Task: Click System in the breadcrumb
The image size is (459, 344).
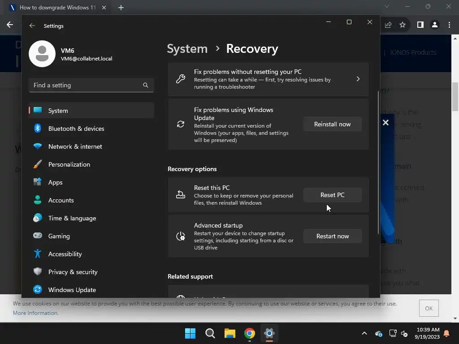Action: coord(187,49)
